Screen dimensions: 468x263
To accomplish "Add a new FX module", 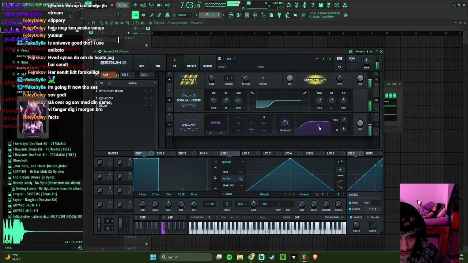I will [99, 83].
